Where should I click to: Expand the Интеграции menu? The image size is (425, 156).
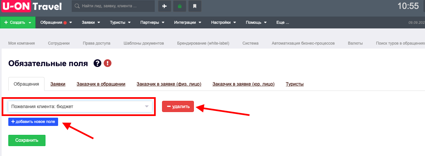coord(188,22)
